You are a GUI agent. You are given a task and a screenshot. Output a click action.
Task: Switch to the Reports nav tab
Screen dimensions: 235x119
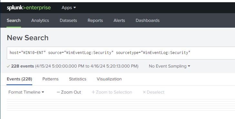pos(95,21)
